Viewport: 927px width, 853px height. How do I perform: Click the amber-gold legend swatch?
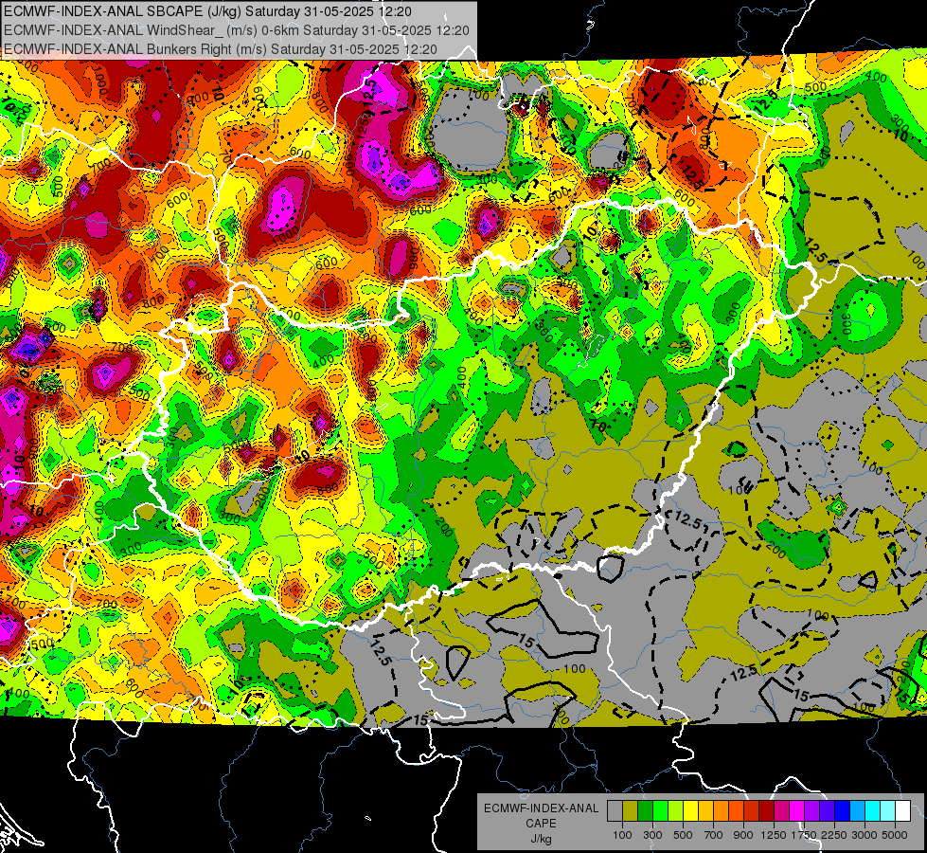click(x=705, y=811)
